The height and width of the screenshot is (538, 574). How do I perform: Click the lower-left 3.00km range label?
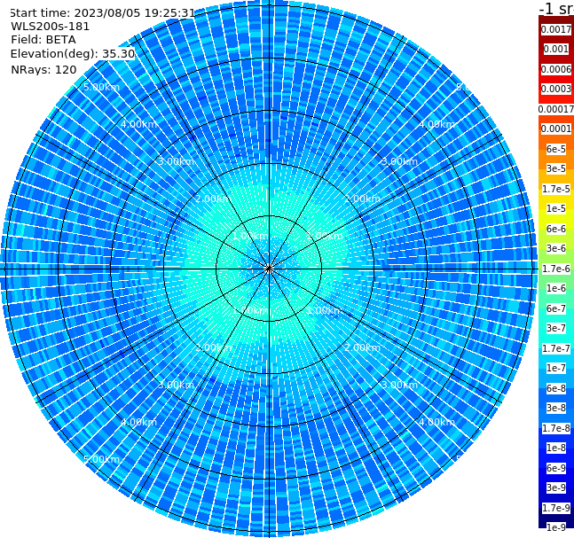[x=176, y=385]
